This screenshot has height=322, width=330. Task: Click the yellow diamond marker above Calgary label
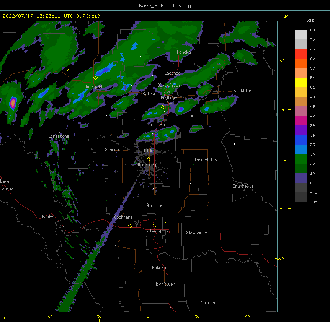[x=155, y=225]
